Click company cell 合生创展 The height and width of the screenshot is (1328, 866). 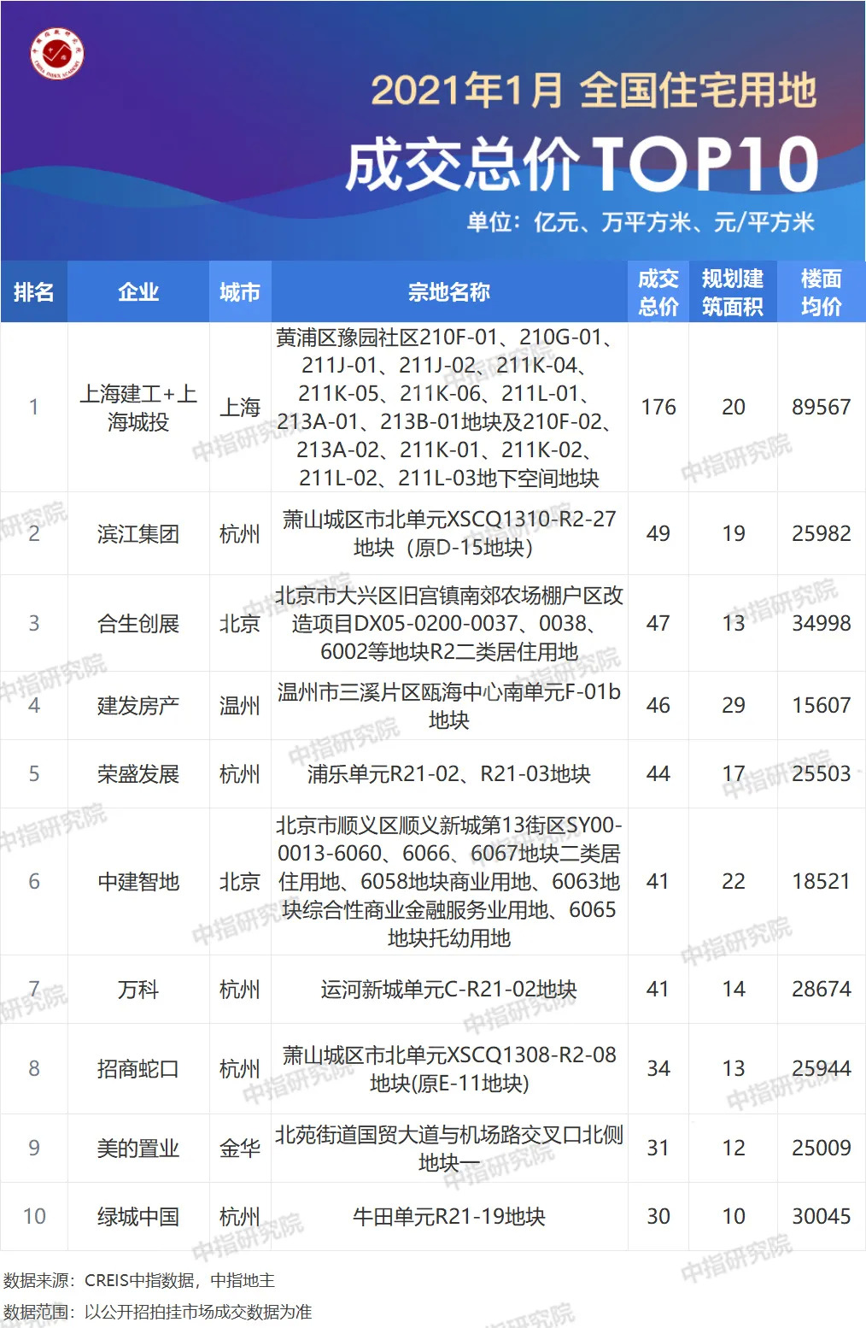138,624
